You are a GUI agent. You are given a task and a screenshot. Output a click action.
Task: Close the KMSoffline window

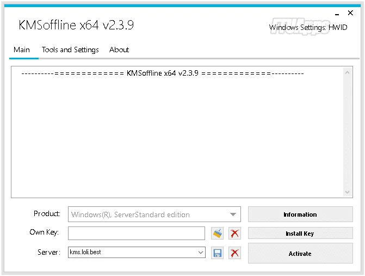click(x=350, y=13)
